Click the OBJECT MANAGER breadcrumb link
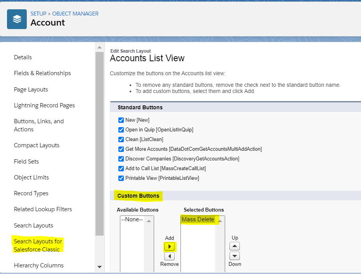Screen dimensions: 361x274 [75, 14]
